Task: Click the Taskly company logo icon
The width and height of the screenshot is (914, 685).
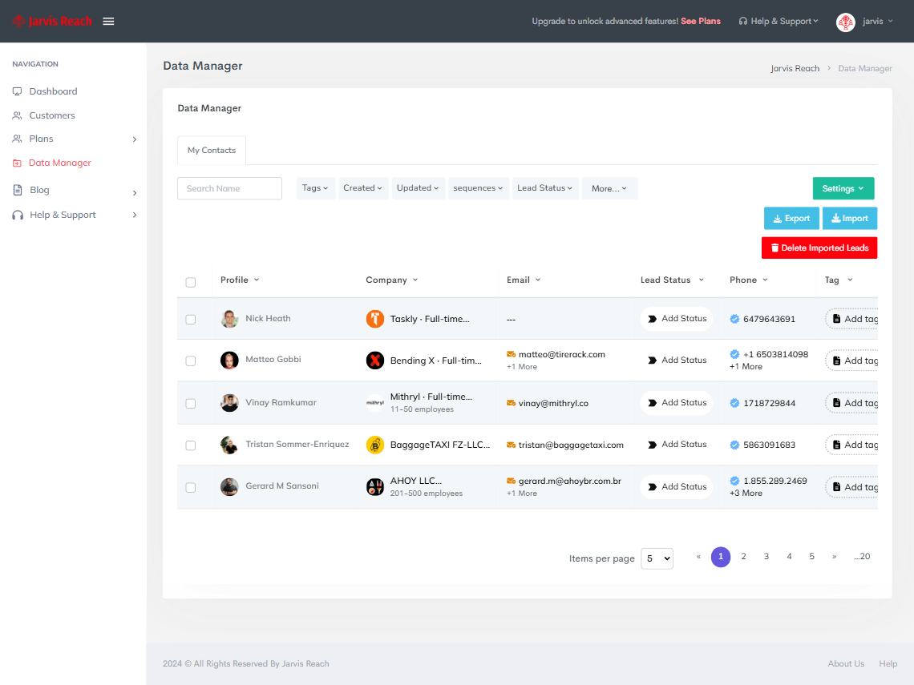Action: [375, 319]
